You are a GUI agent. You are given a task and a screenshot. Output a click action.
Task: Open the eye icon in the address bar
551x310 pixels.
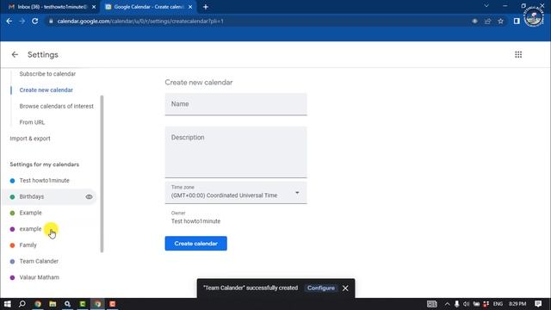474,21
